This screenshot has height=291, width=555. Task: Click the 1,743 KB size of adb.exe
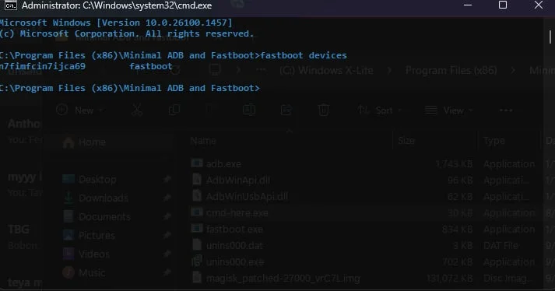tap(454, 164)
